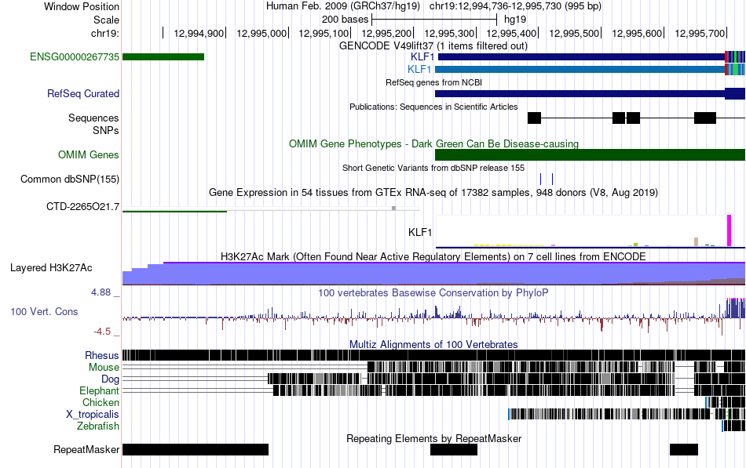Click the SNPs track label

[106, 130]
